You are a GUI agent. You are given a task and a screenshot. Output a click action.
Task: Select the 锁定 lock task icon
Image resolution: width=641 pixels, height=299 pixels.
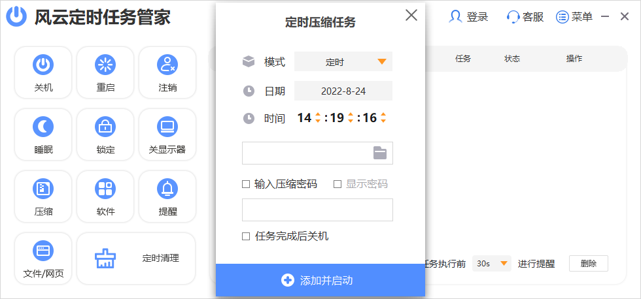105,127
